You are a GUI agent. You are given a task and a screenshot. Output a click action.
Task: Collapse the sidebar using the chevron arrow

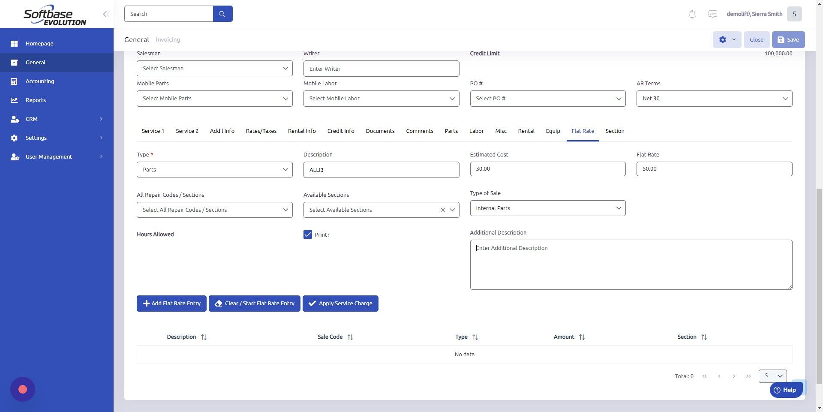pos(106,14)
